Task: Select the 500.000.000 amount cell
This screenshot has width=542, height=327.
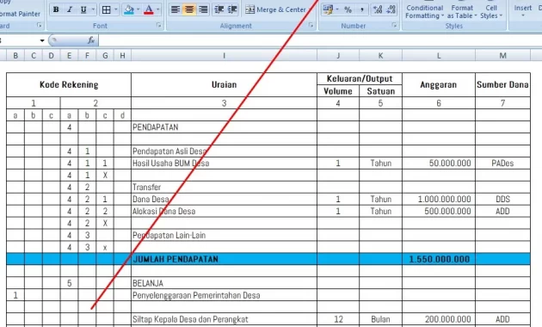Action: click(x=439, y=211)
